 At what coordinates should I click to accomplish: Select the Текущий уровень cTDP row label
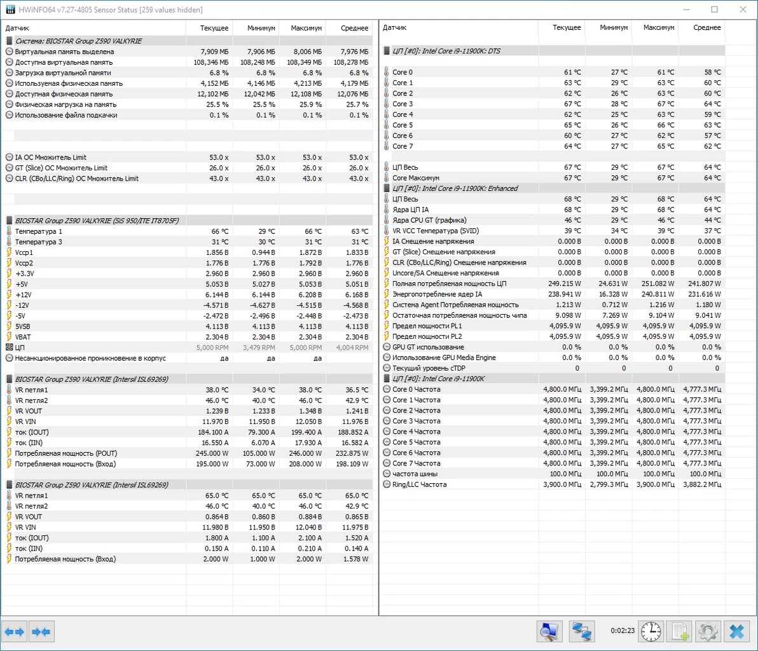click(x=429, y=368)
